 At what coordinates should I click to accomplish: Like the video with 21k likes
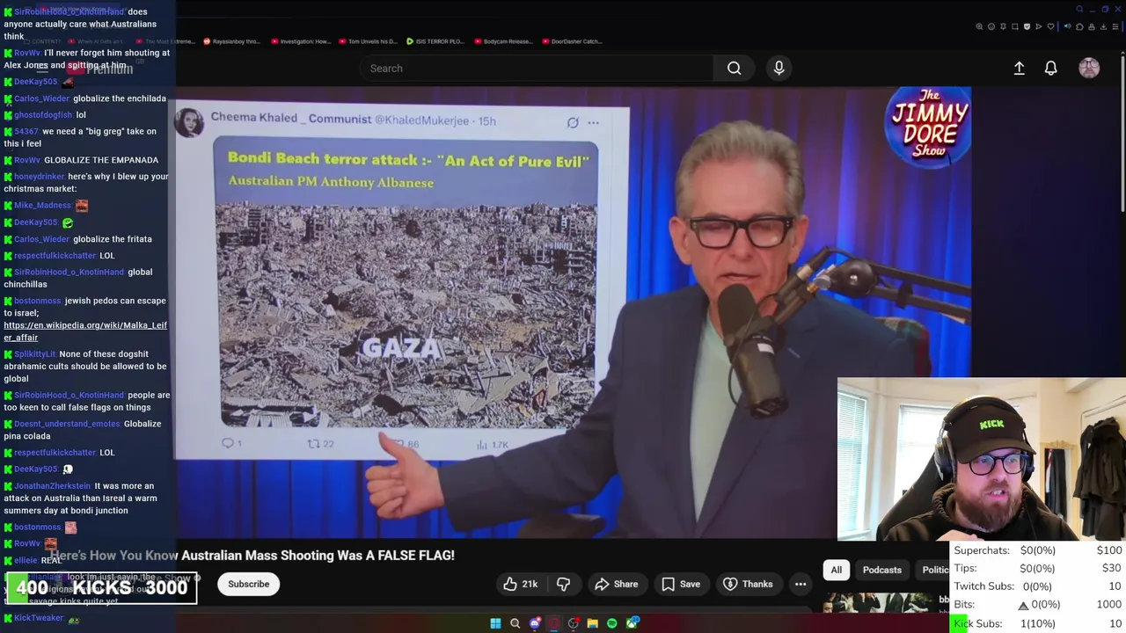pos(520,584)
